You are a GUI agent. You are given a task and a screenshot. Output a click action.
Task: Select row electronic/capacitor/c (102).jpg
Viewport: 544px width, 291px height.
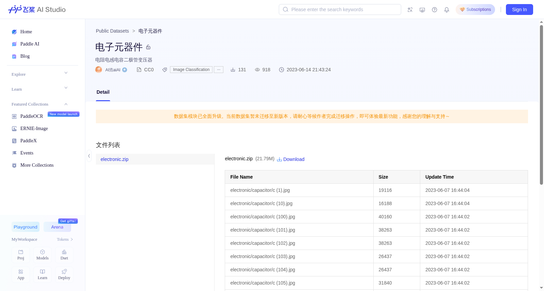pos(376,243)
